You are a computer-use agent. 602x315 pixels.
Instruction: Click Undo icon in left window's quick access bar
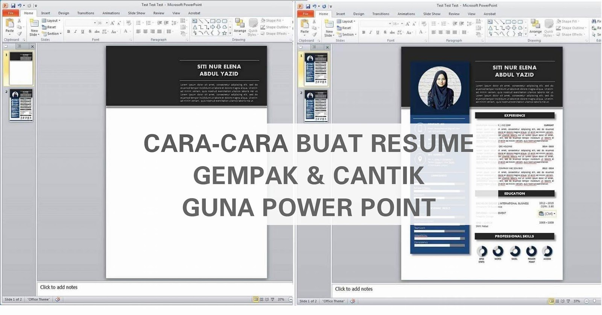[x=20, y=6]
